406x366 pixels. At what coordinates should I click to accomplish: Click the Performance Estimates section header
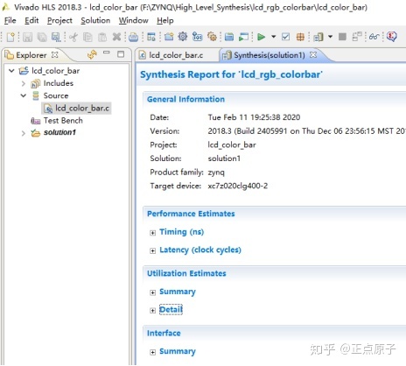(x=191, y=214)
